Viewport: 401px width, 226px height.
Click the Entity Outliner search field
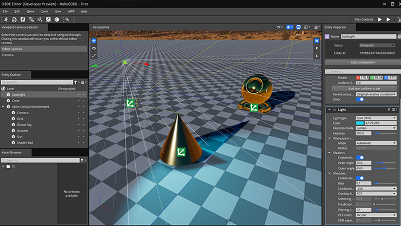(x=37, y=82)
